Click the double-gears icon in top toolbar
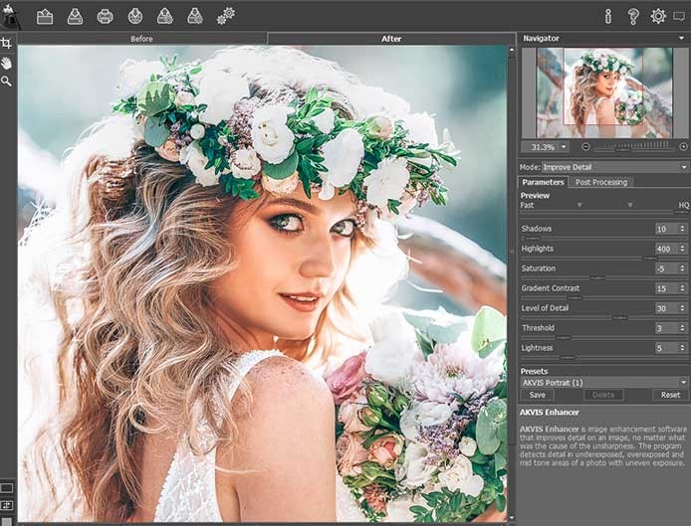Screen dimensions: 691x526 226,15
